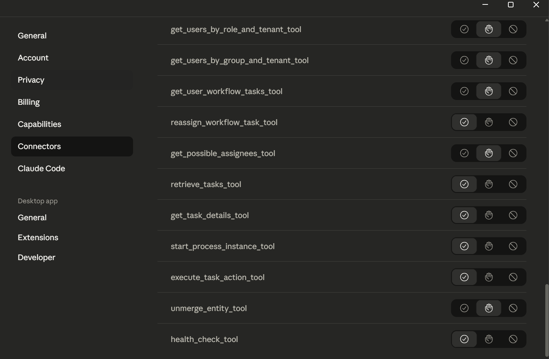Go to Capabilities settings
549x359 pixels.
tap(40, 124)
